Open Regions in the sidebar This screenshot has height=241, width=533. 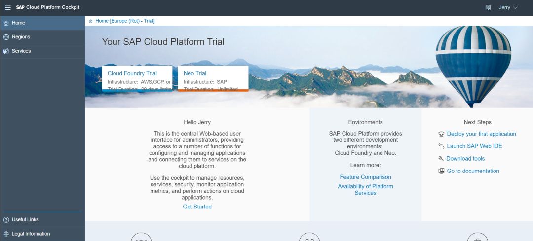42,37
